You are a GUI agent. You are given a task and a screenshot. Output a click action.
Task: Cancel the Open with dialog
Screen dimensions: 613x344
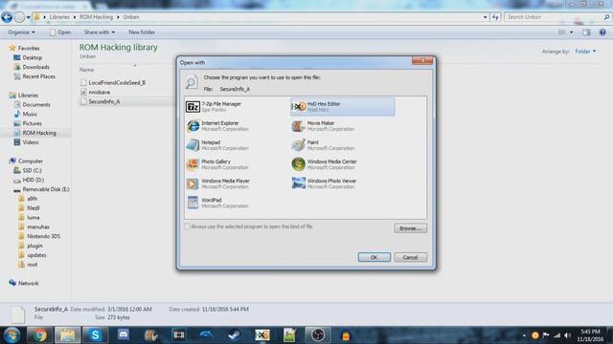[x=410, y=257]
